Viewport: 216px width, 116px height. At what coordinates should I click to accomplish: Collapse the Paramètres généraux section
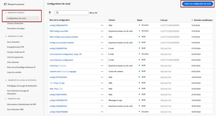pyautogui.click(x=6, y=13)
